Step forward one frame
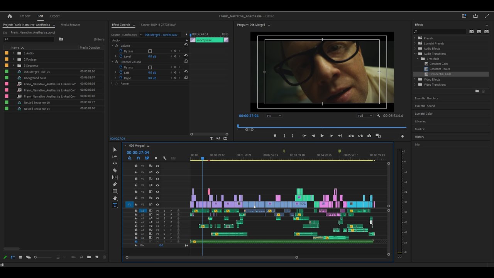494x278 pixels. (x=331, y=136)
